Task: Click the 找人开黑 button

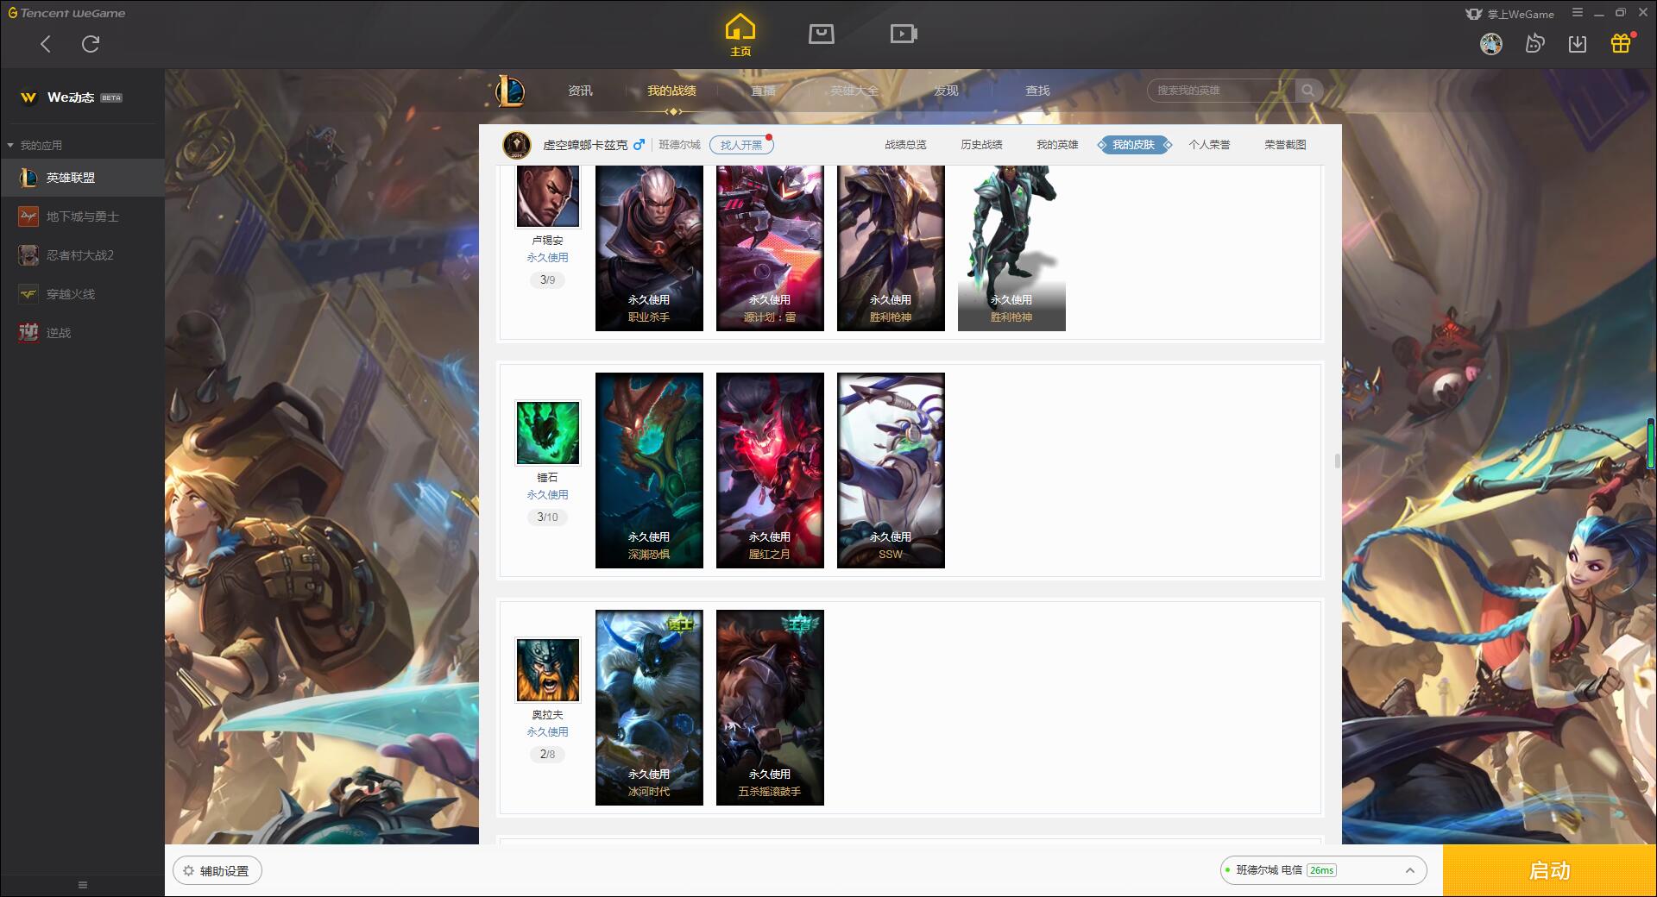Action: 741,145
